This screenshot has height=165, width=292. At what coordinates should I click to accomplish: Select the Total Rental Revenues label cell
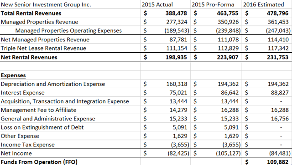70,13
